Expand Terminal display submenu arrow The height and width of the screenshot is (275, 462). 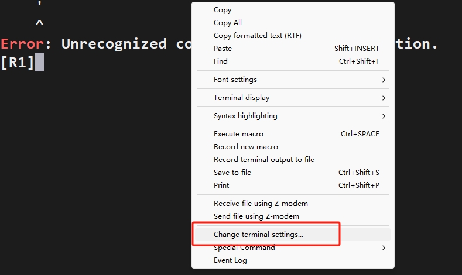pyautogui.click(x=384, y=98)
